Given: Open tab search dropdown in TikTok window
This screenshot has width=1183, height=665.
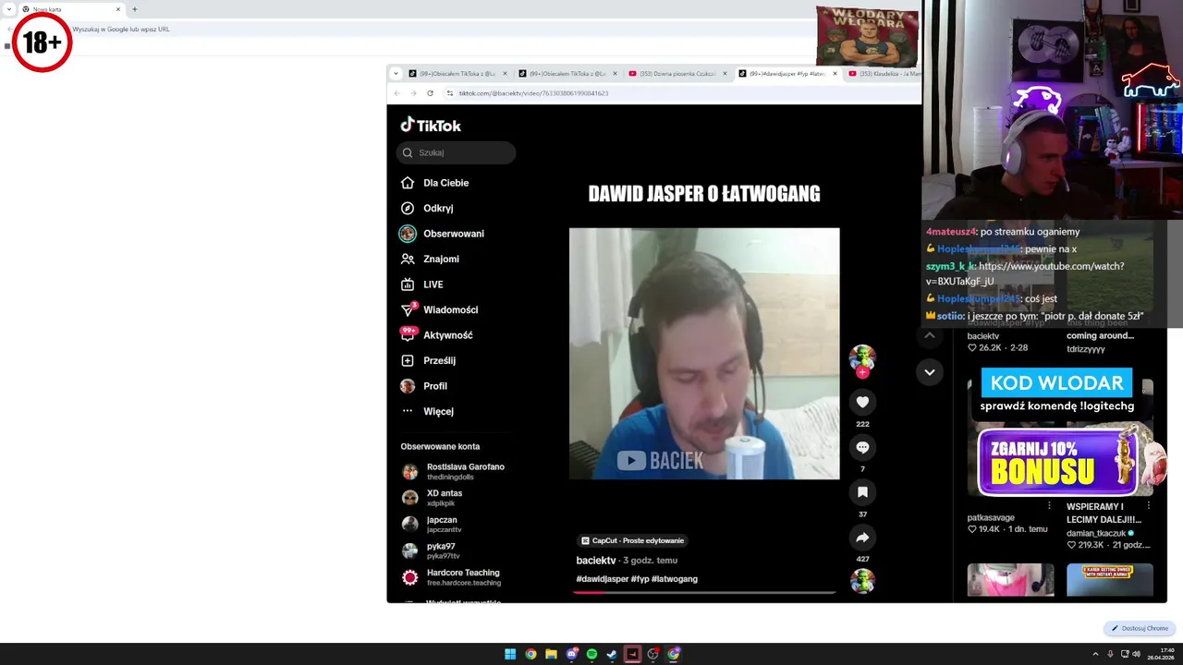Looking at the screenshot, I should 396,73.
